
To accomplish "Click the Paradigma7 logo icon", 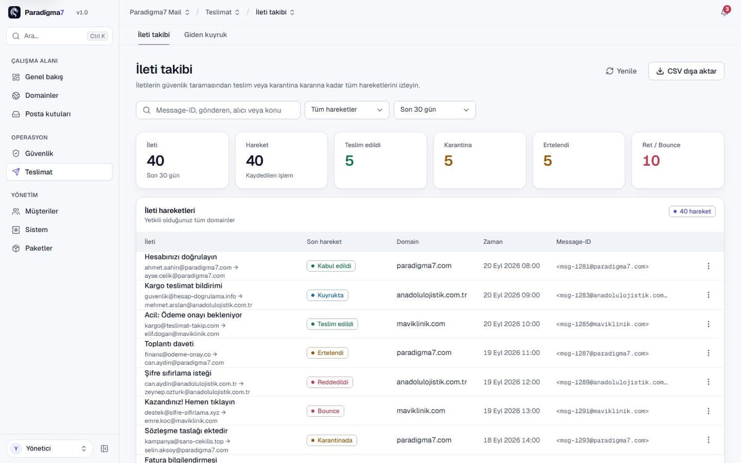I will [x=14, y=12].
